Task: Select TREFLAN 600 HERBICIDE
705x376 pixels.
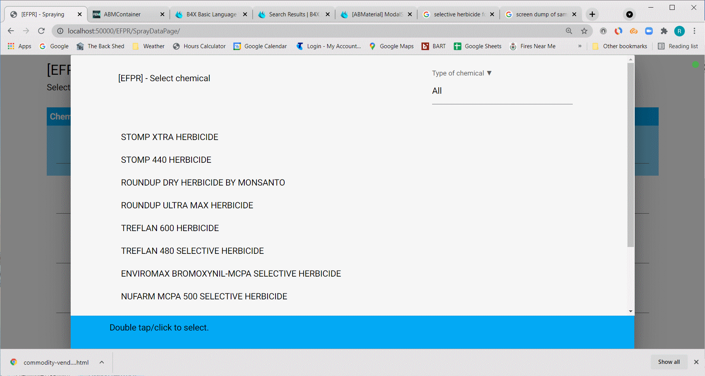Action: (170, 228)
